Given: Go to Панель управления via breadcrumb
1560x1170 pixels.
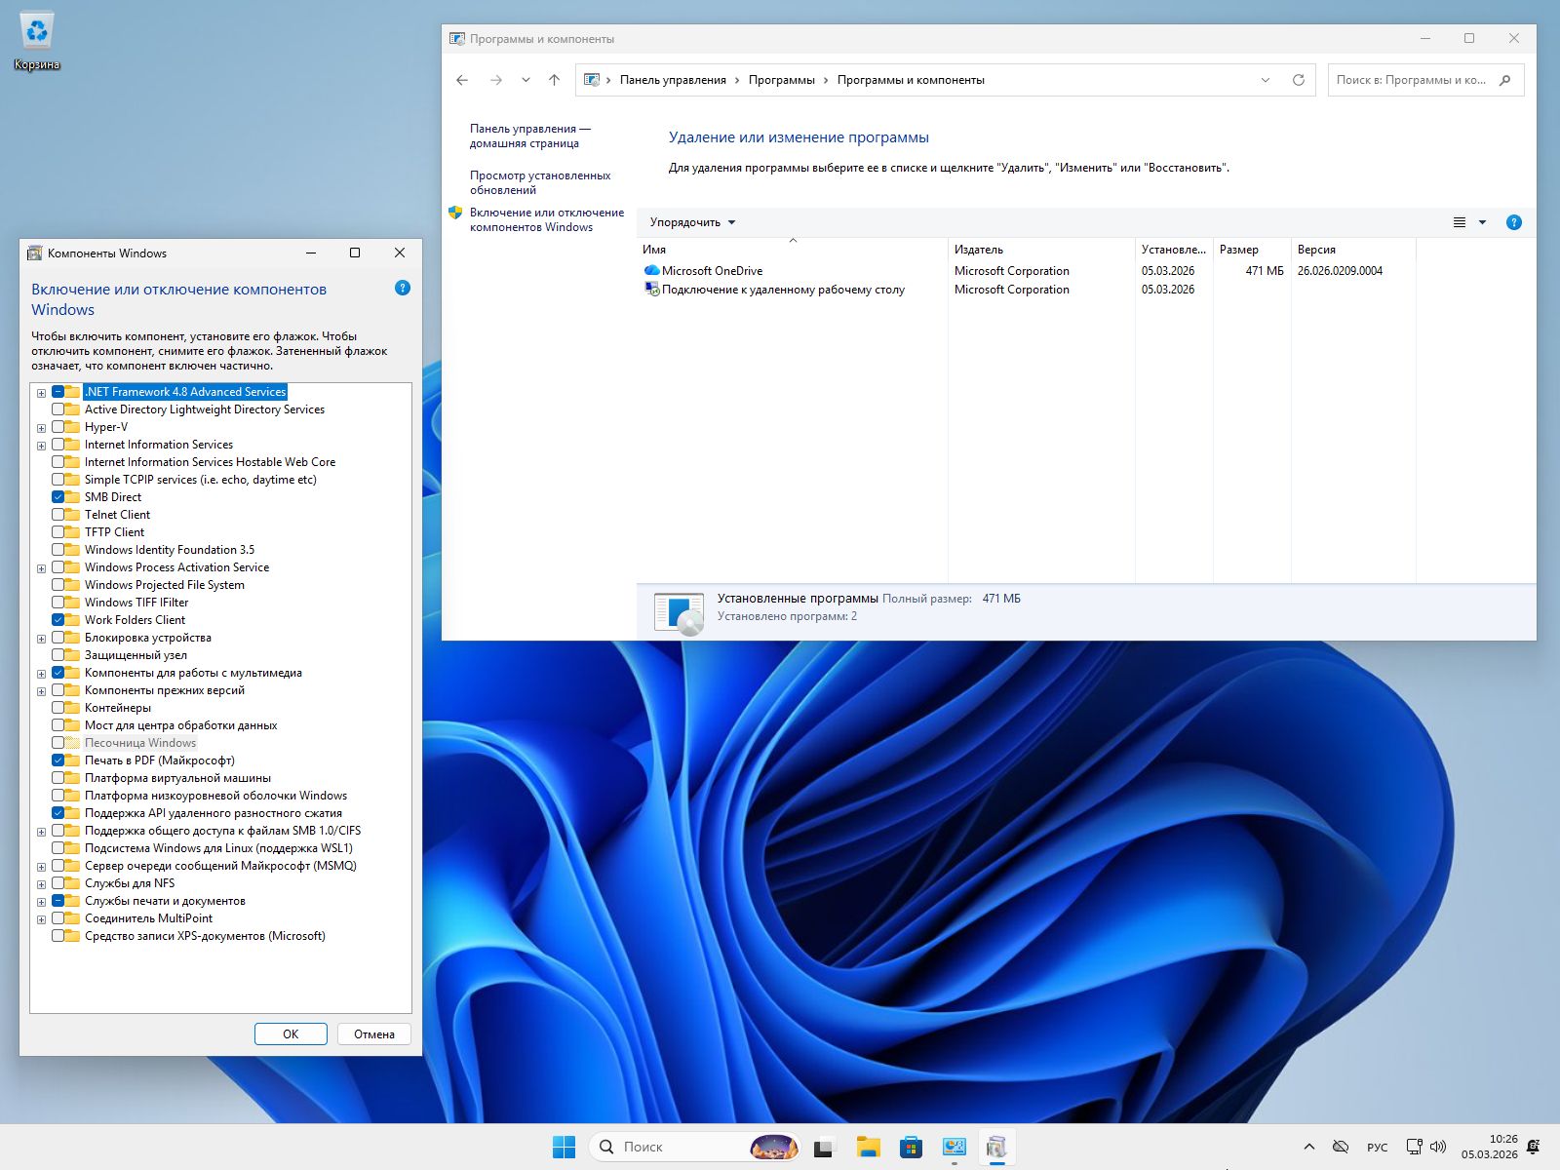Looking at the screenshot, I should (672, 80).
